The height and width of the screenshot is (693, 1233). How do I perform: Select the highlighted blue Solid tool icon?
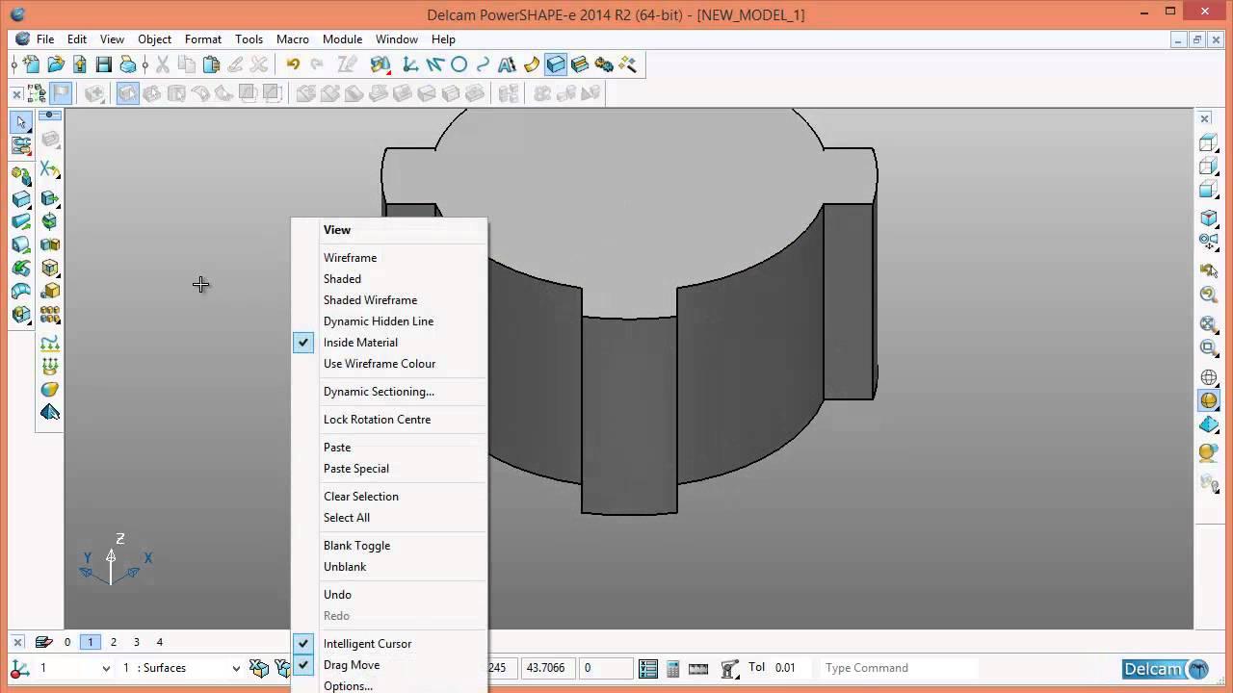556,64
